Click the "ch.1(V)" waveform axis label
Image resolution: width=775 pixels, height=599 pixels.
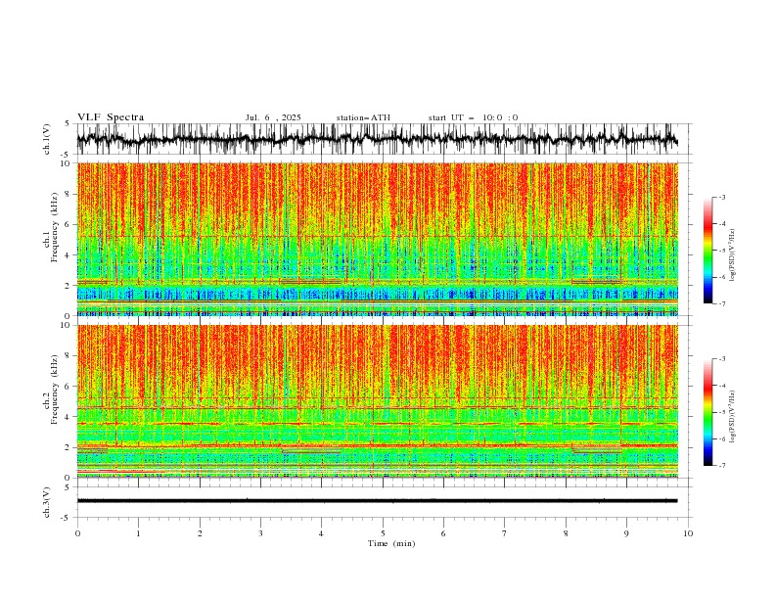pyautogui.click(x=47, y=139)
